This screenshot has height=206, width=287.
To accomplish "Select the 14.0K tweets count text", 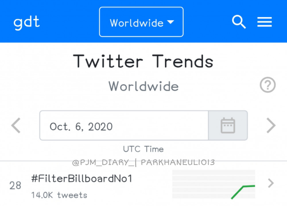I will (x=59, y=195).
